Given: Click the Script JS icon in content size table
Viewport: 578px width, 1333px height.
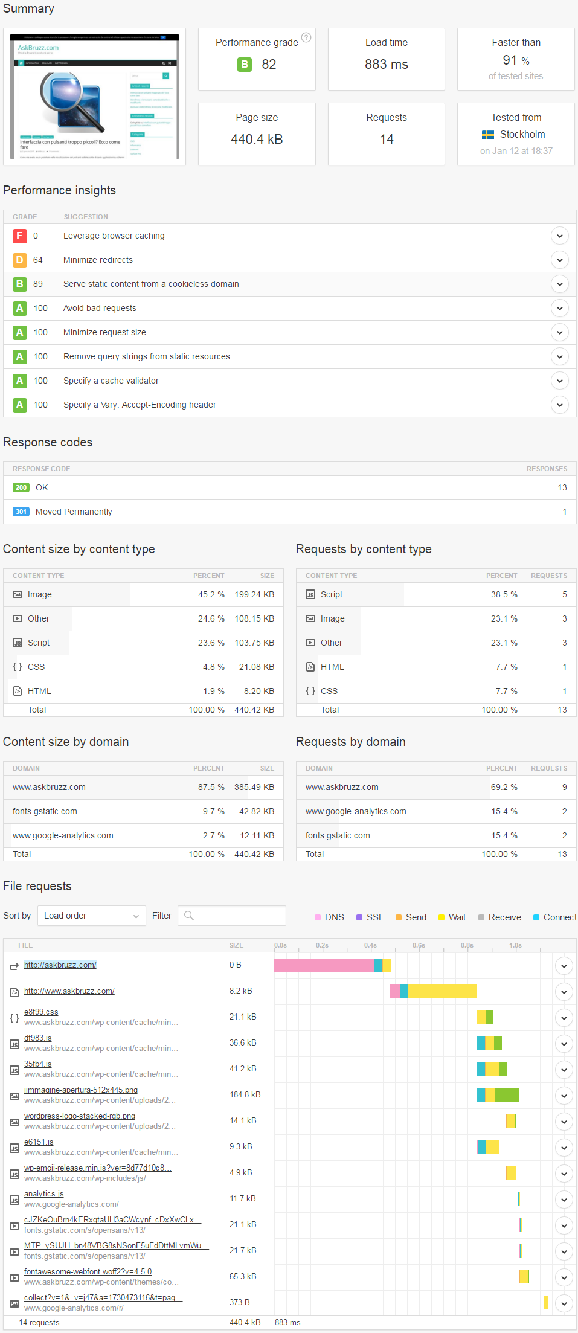Looking at the screenshot, I should point(18,643).
